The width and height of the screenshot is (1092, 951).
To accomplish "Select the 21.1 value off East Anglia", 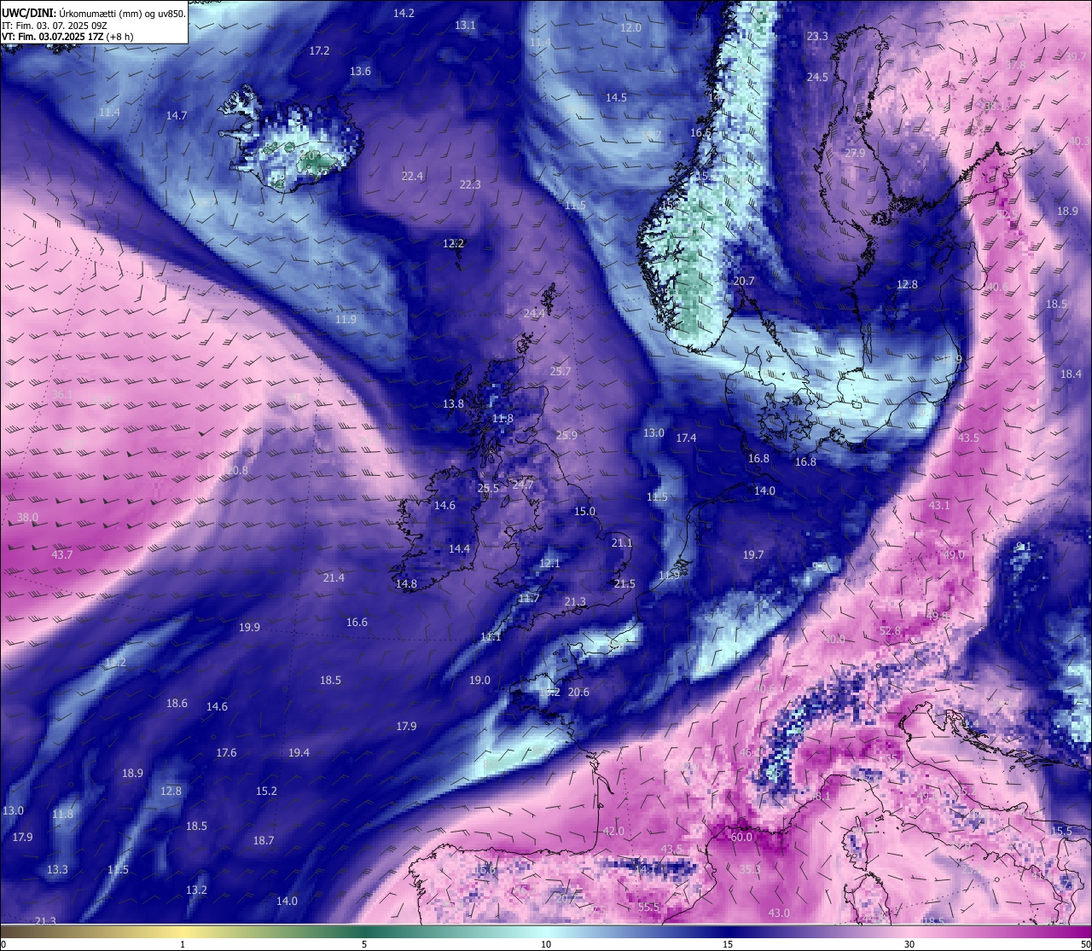I will coord(622,542).
